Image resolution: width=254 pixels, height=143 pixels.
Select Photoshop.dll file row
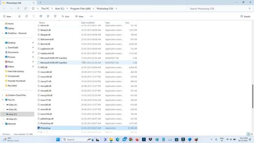click(x=87, y=124)
